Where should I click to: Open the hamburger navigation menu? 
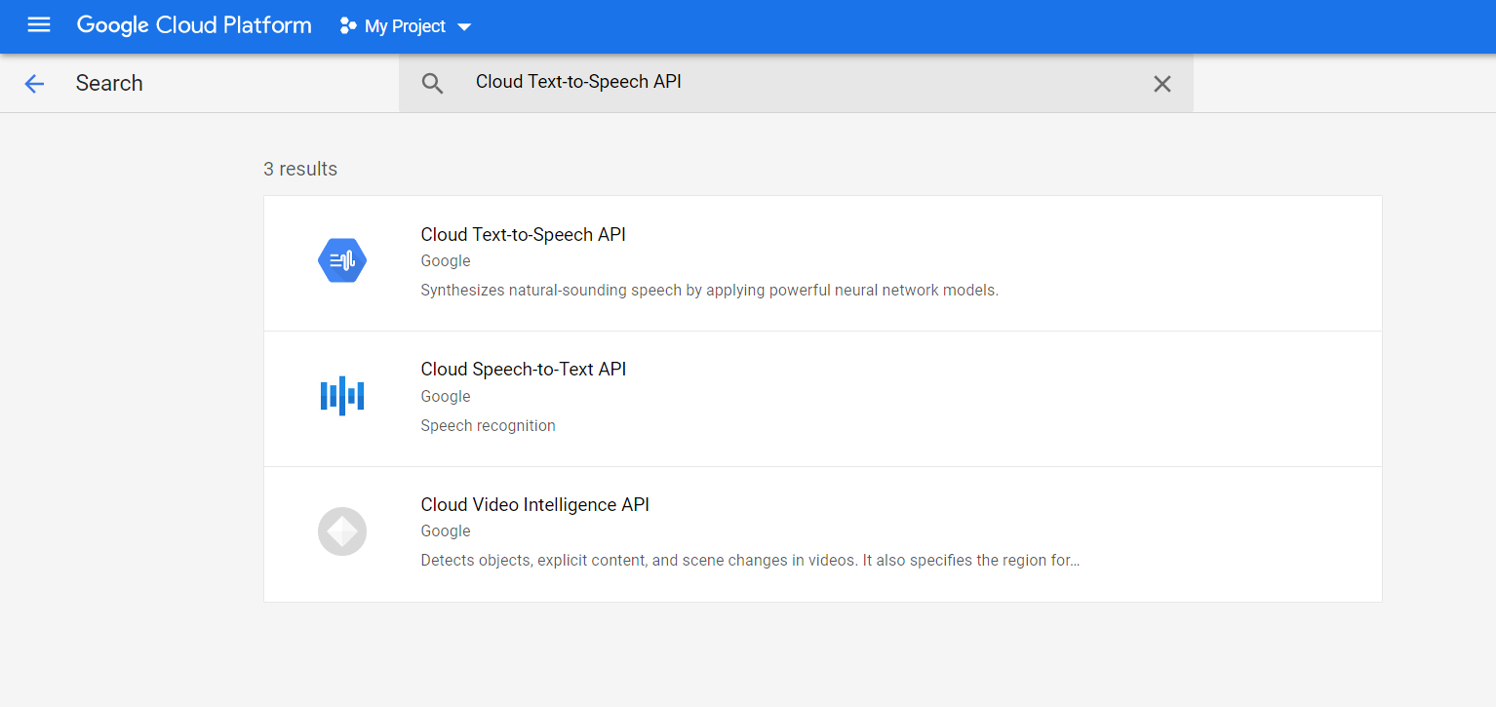39,26
